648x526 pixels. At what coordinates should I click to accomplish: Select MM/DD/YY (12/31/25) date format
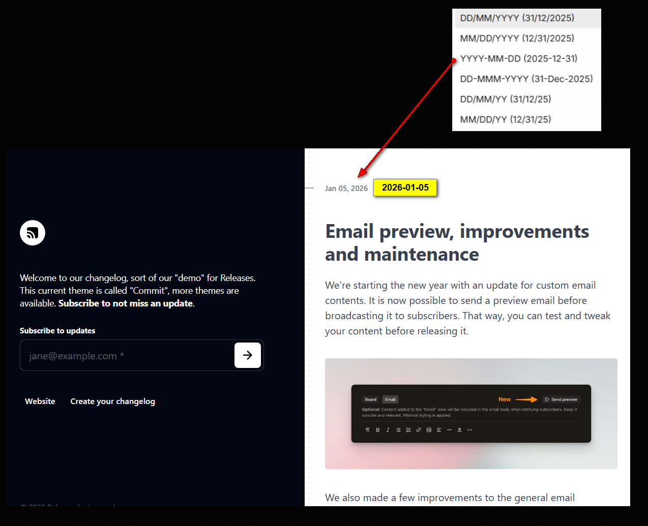(506, 120)
